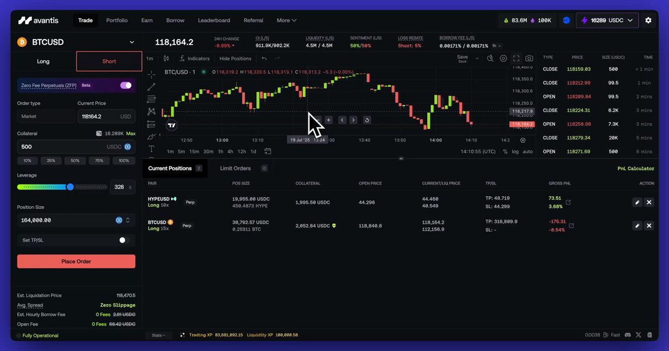This screenshot has height=351, width=669.
Task: Open the Fibonacci retracement tool
Action: 151,99
